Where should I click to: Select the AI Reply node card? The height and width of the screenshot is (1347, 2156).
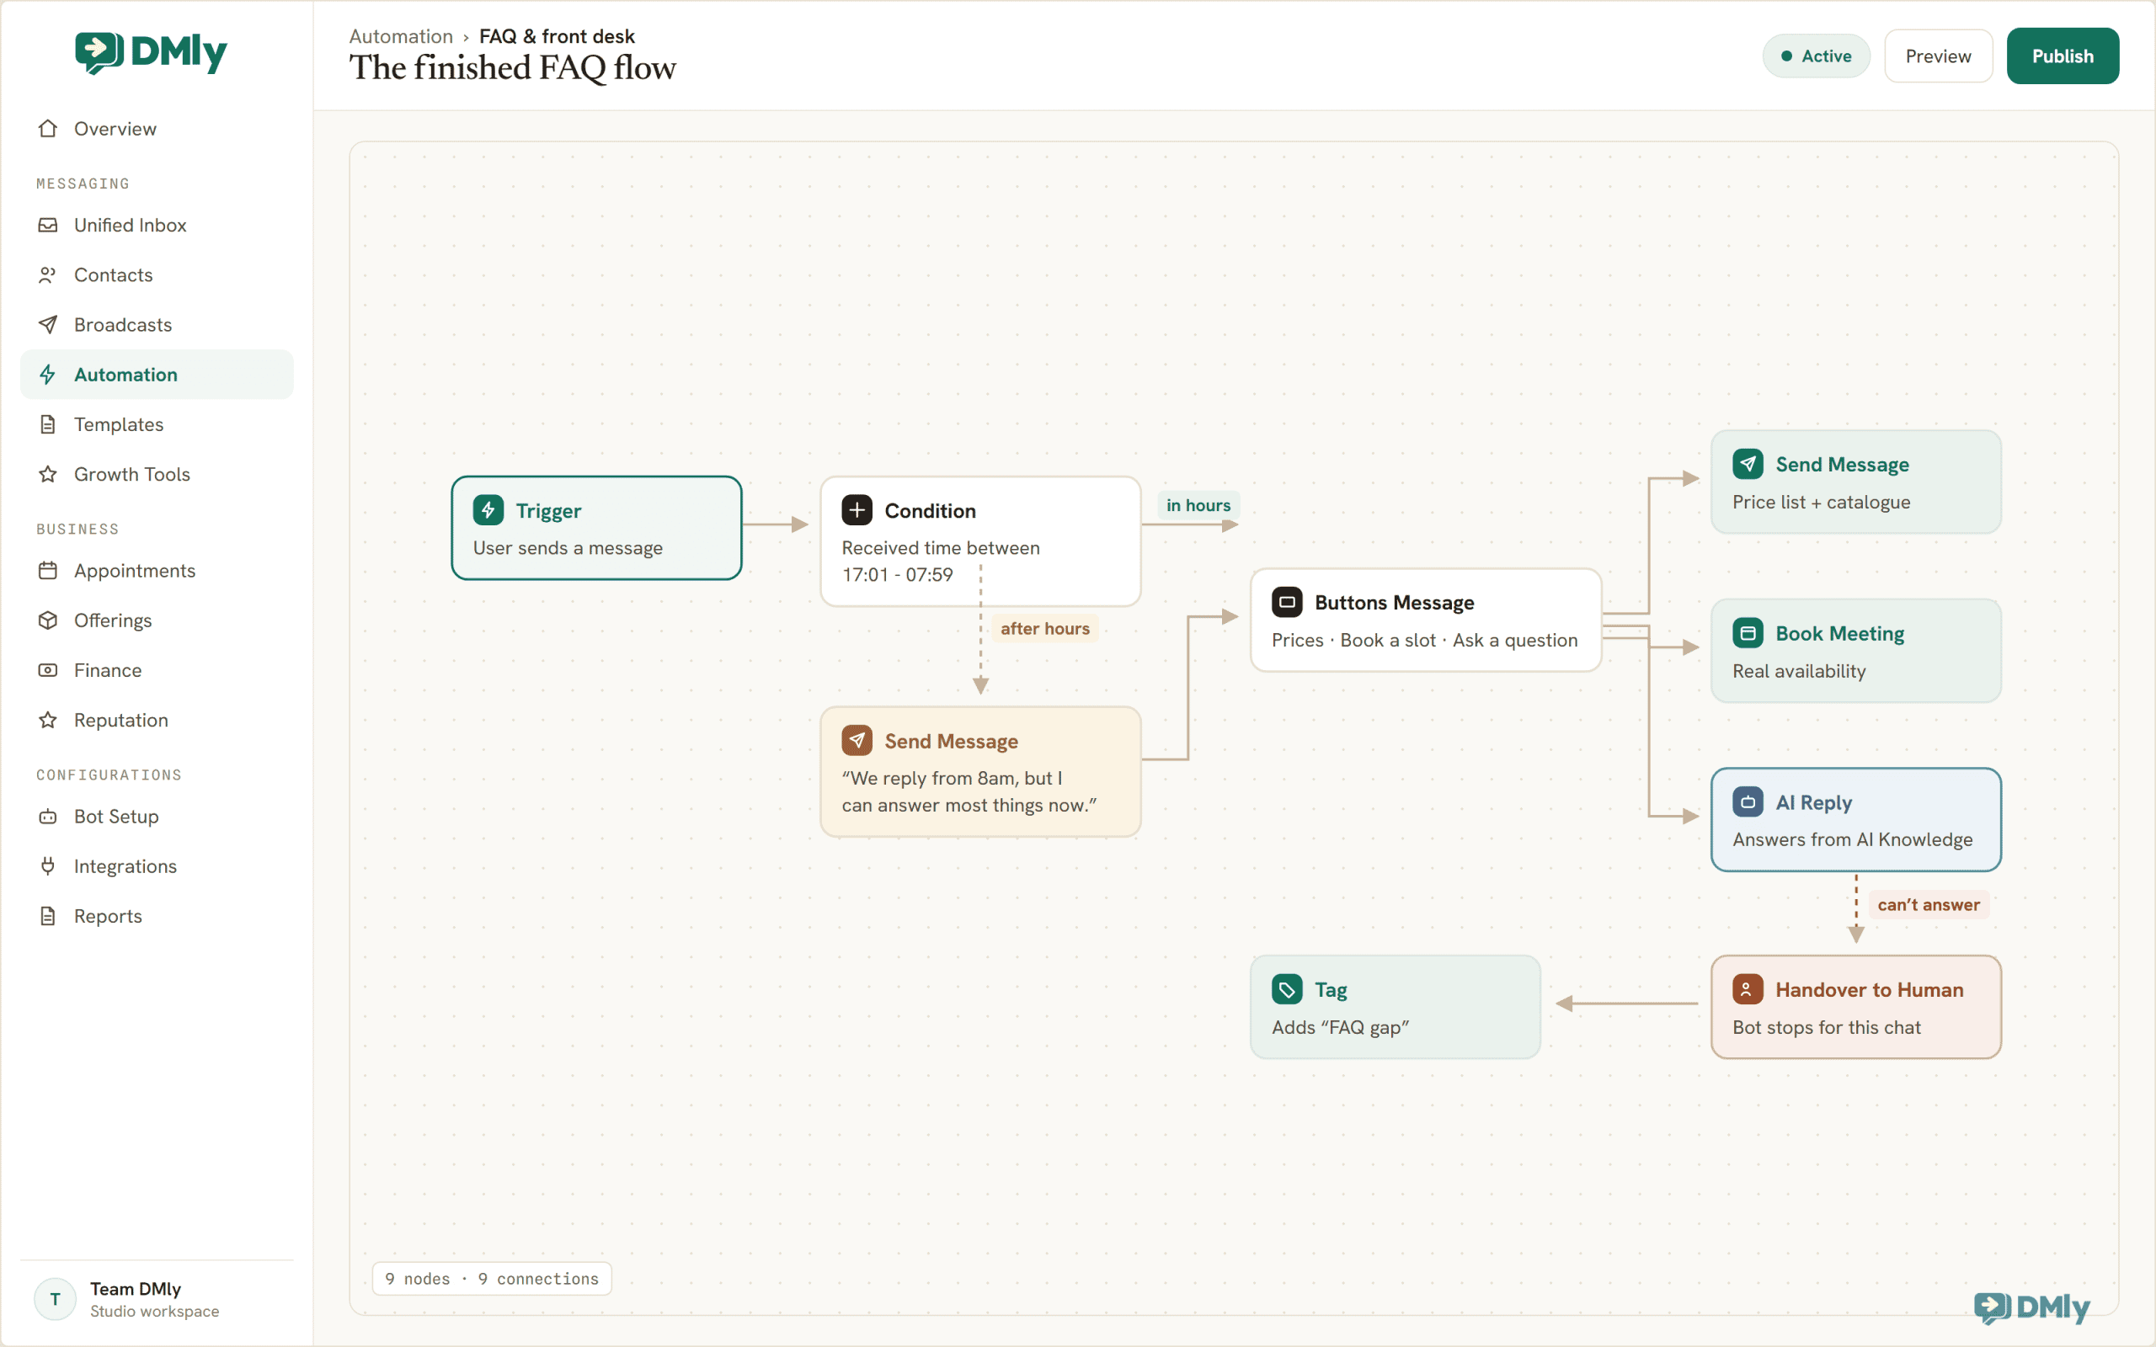(1856, 820)
